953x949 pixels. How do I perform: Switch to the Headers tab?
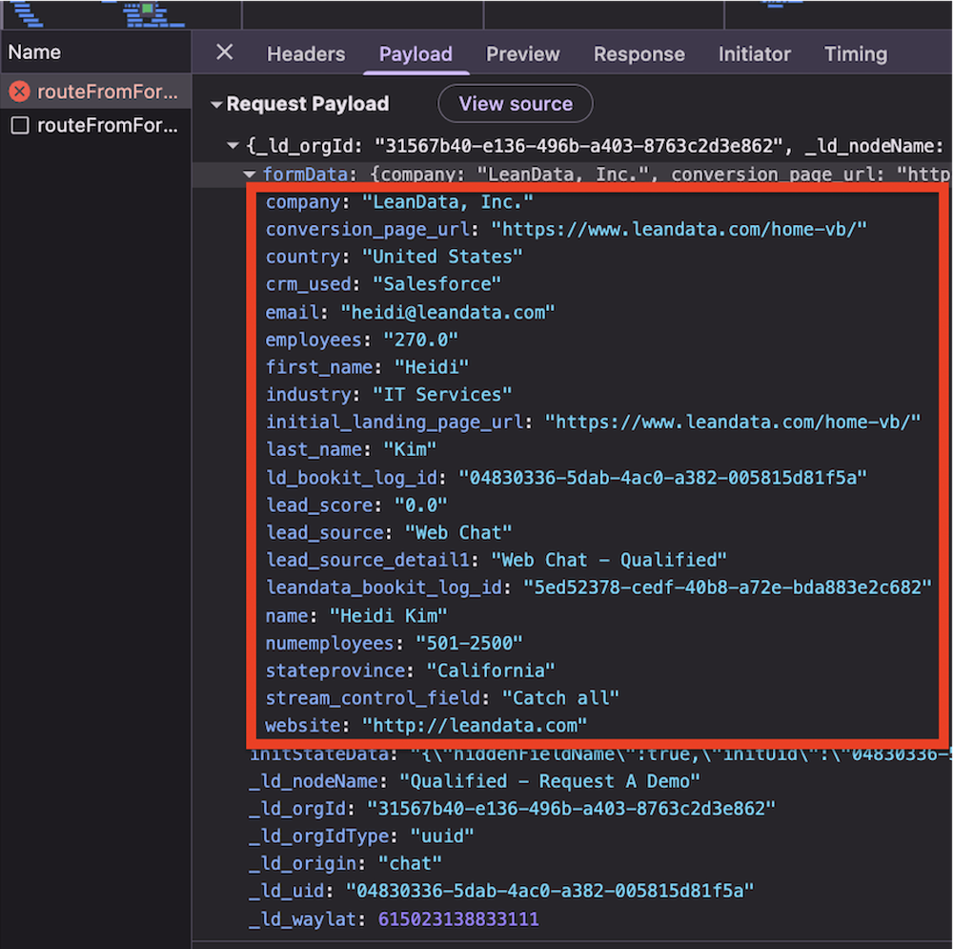[306, 54]
